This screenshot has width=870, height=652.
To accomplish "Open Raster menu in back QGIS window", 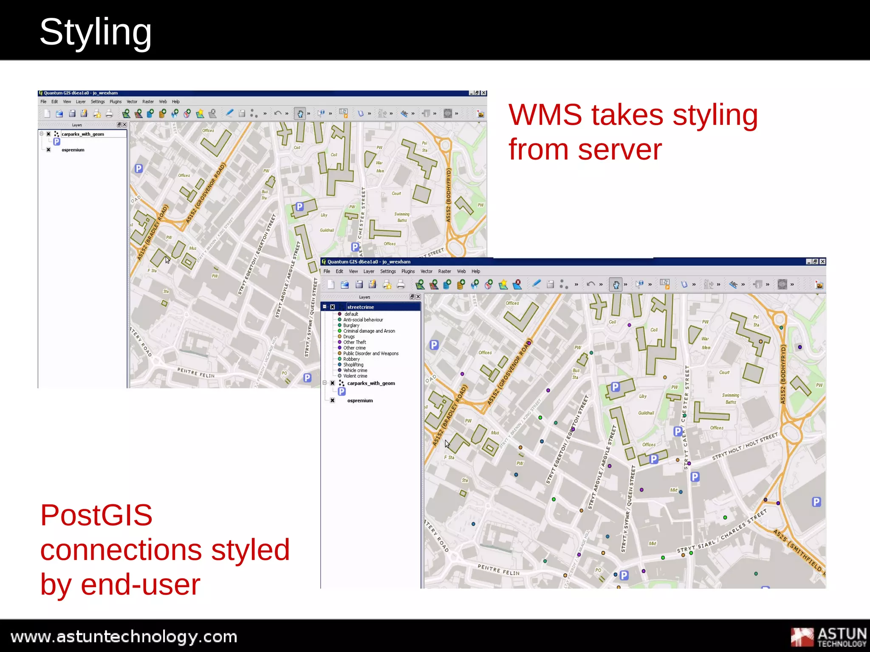I will click(x=148, y=102).
